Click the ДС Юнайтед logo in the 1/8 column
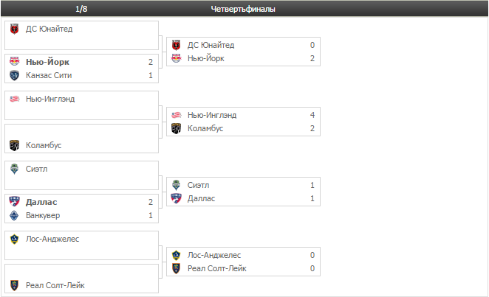This screenshot has width=489, height=297. (x=13, y=29)
